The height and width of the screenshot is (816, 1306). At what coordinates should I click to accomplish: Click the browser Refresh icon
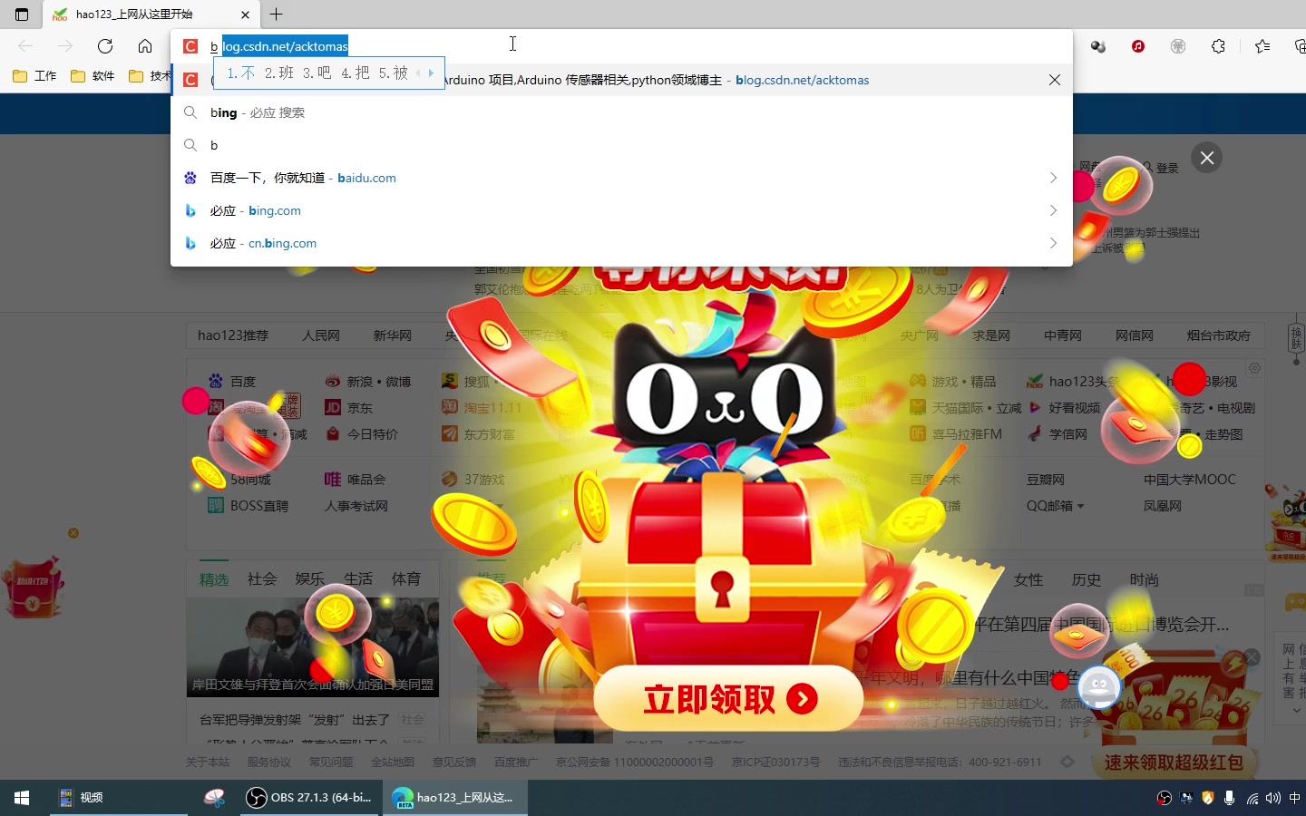pyautogui.click(x=105, y=46)
